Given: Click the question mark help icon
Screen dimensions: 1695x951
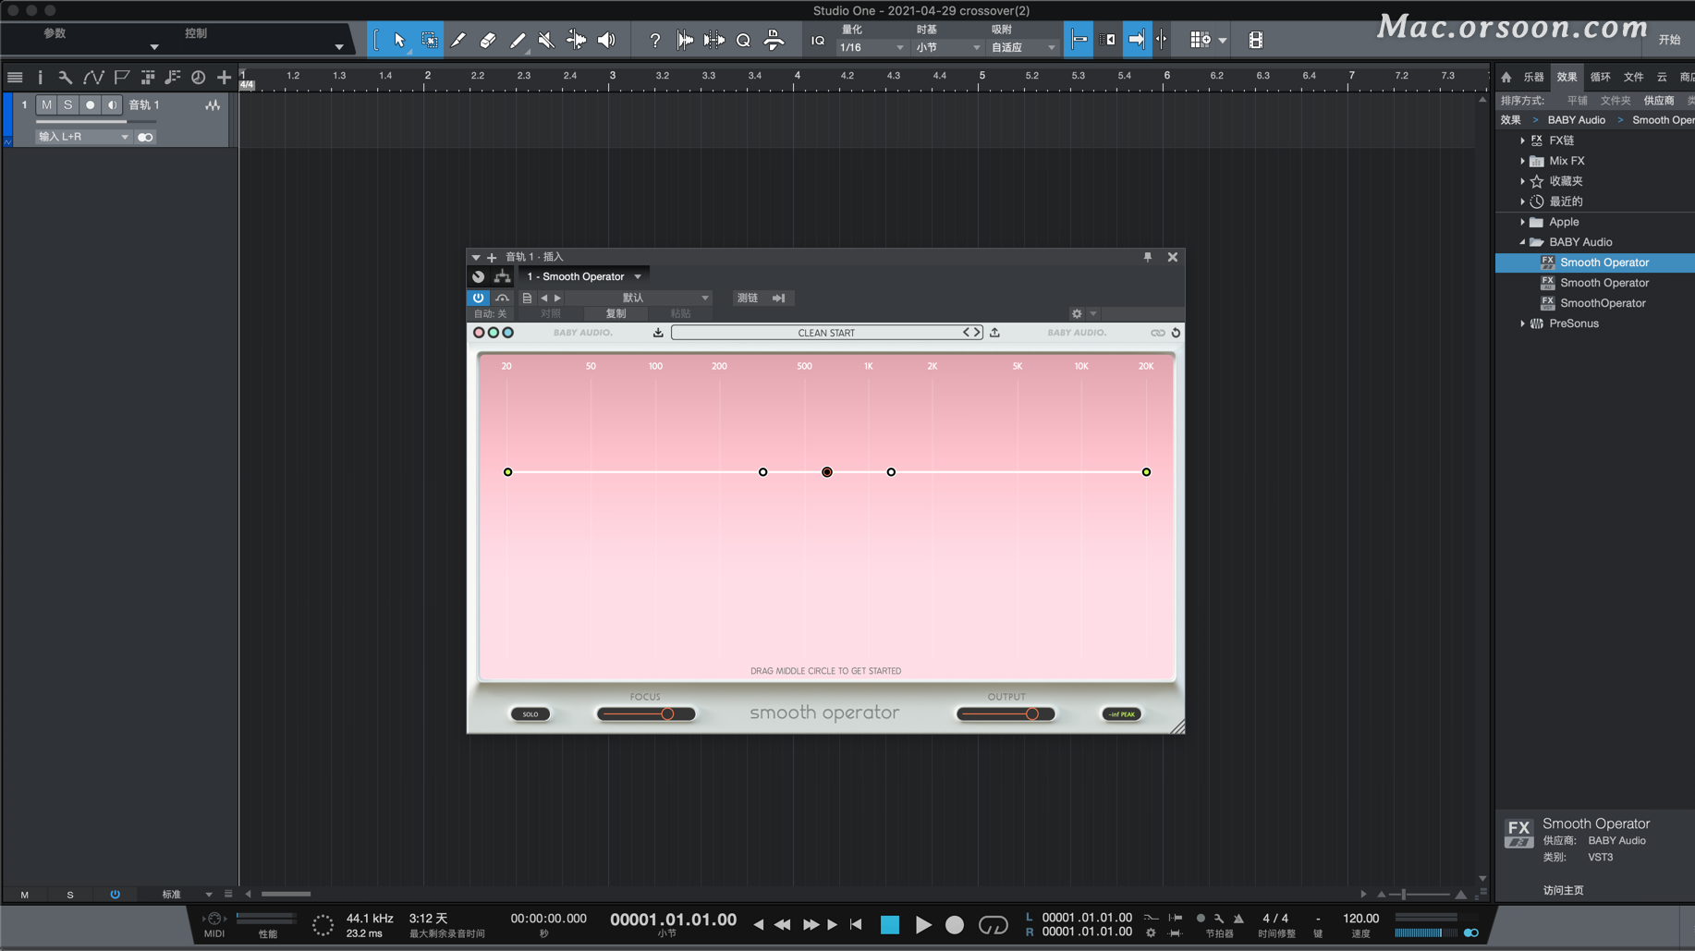Looking at the screenshot, I should pos(654,40).
